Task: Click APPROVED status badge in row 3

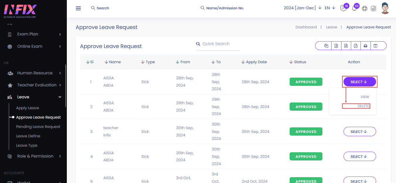Action: point(306,132)
